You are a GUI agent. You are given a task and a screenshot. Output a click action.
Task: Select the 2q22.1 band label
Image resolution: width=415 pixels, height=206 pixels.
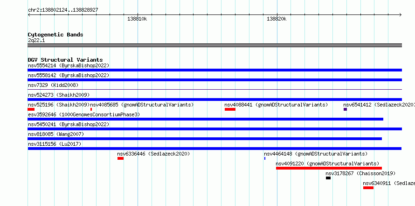36,41
